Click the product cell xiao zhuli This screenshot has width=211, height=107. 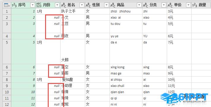tap(126, 86)
